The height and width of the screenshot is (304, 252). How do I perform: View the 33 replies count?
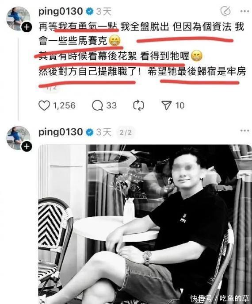pyautogui.click(x=111, y=106)
